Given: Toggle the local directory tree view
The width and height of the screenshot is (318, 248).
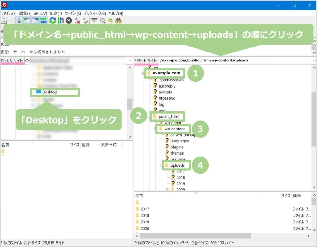Looking at the screenshot, I should coord(27,20).
